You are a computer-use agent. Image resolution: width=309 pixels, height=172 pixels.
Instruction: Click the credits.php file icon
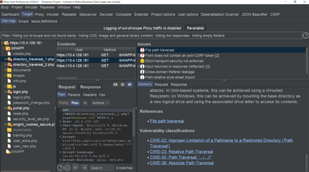click(9, 54)
